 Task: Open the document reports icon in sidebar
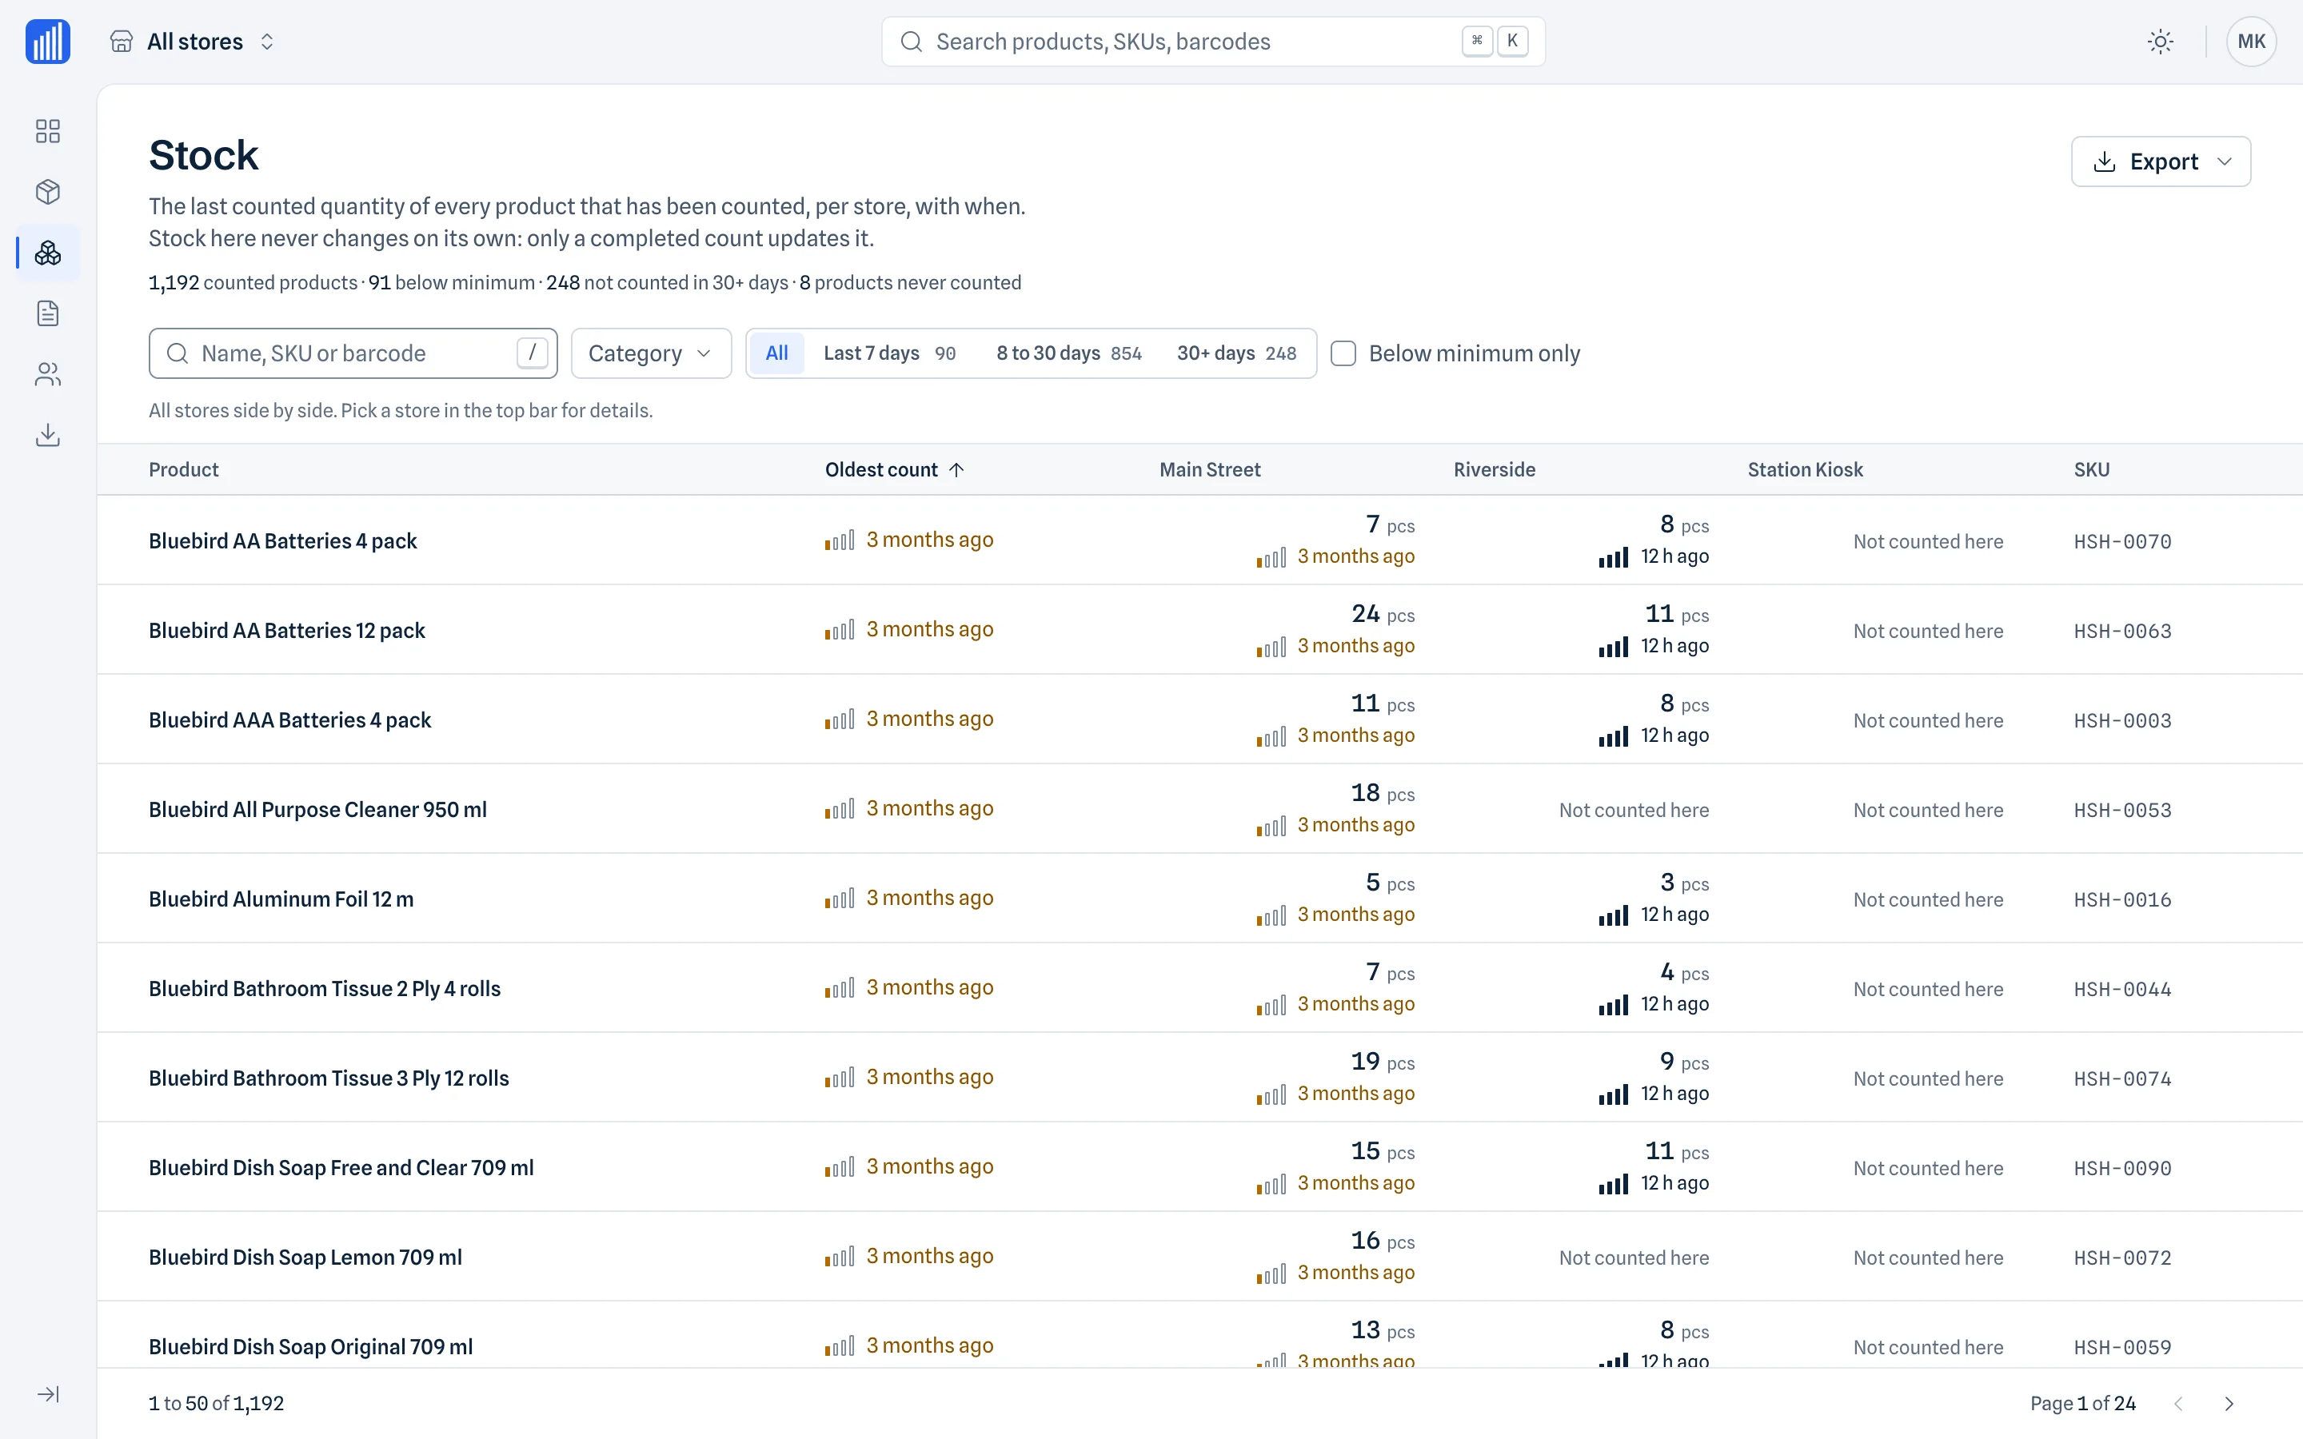pos(48,313)
